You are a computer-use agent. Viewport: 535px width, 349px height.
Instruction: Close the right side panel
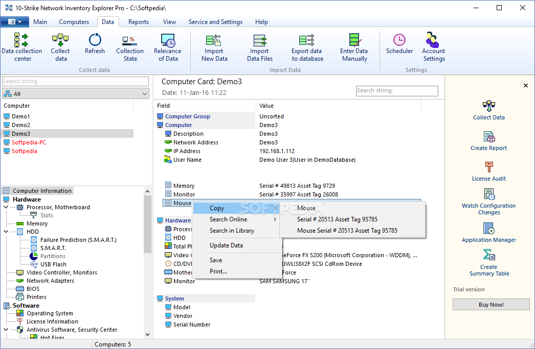click(525, 85)
